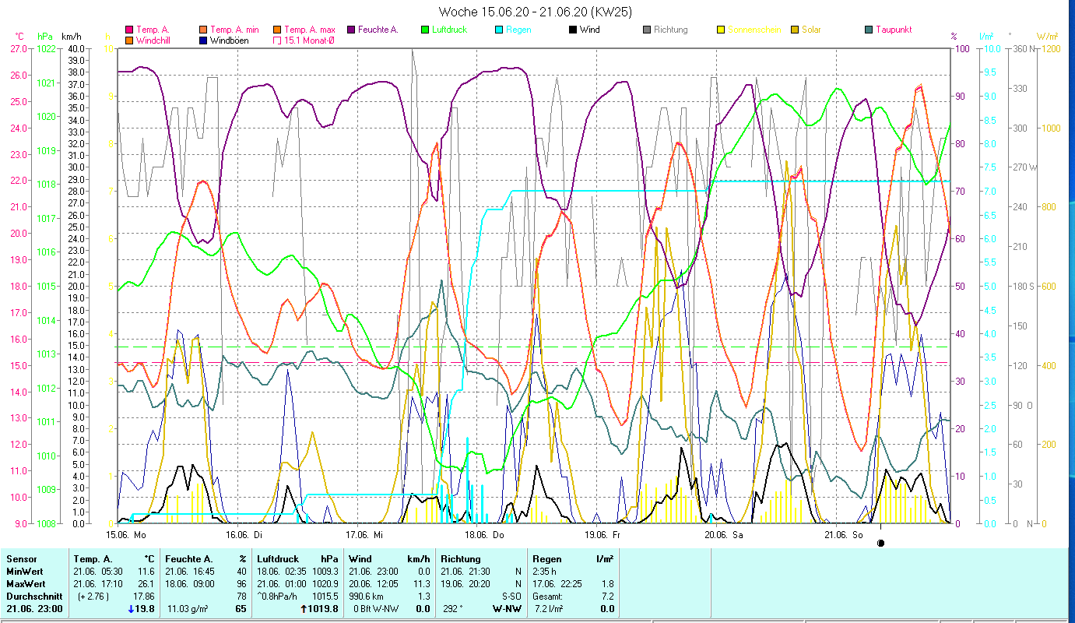Click the Wind km/h column header in the table
Screen dimensions: 1075x623
(389, 559)
